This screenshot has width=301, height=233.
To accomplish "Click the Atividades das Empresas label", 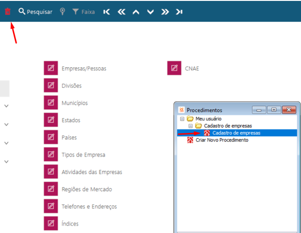I will click(x=92, y=172).
